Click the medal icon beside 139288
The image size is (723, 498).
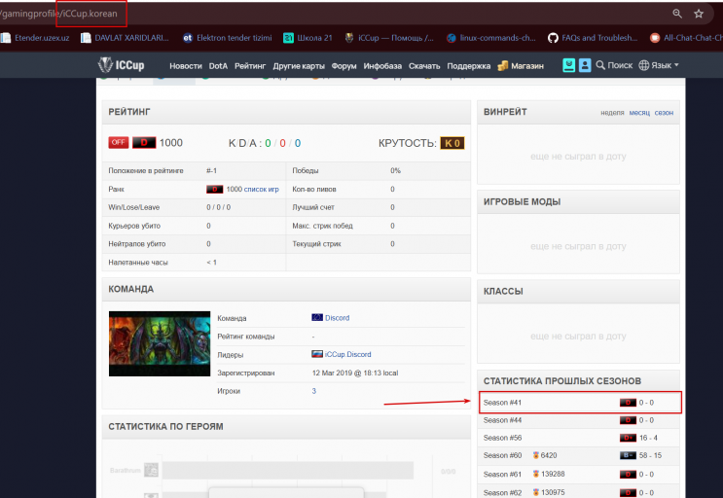[536, 474]
